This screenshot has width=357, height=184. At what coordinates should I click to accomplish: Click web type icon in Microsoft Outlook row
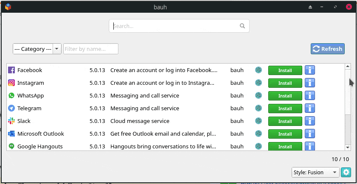click(x=259, y=134)
